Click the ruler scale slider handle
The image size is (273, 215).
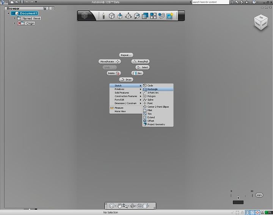(238, 198)
